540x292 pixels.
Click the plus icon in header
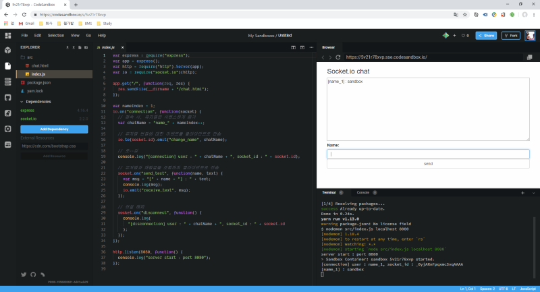(x=454, y=36)
